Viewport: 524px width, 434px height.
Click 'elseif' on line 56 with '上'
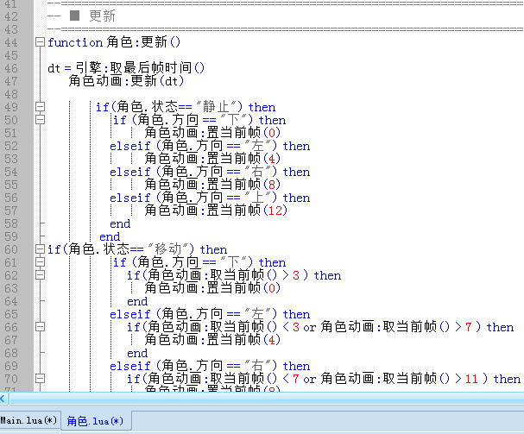click(x=130, y=198)
